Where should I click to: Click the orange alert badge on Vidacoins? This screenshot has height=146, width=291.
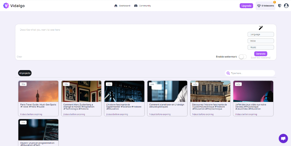click(274, 2)
